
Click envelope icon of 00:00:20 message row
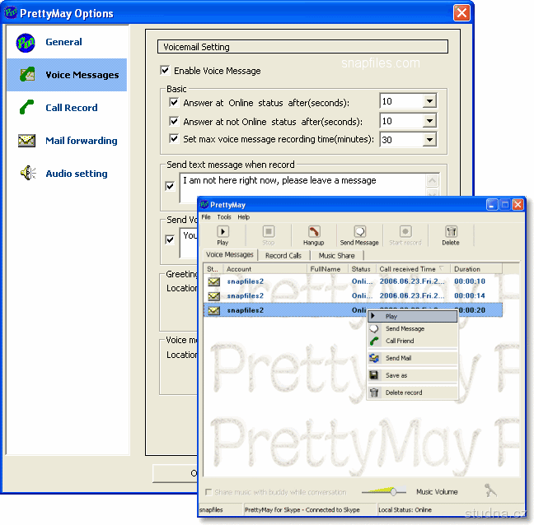[x=214, y=310]
